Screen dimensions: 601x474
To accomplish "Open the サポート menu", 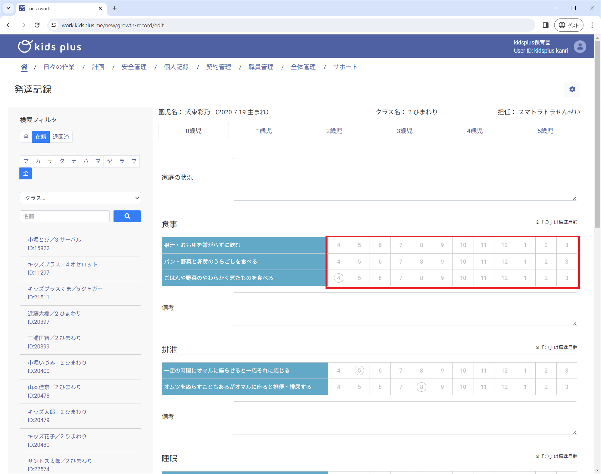I will coord(345,67).
